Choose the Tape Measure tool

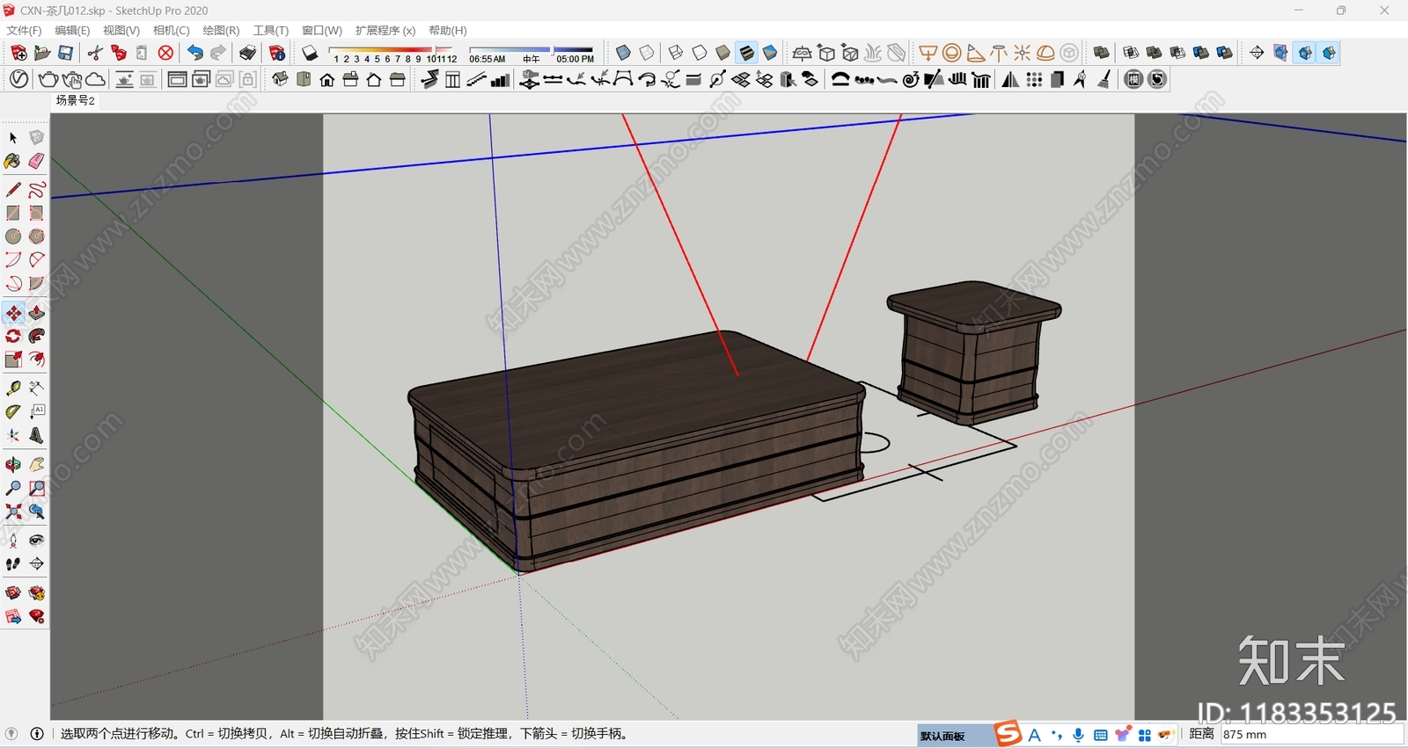coord(13,388)
